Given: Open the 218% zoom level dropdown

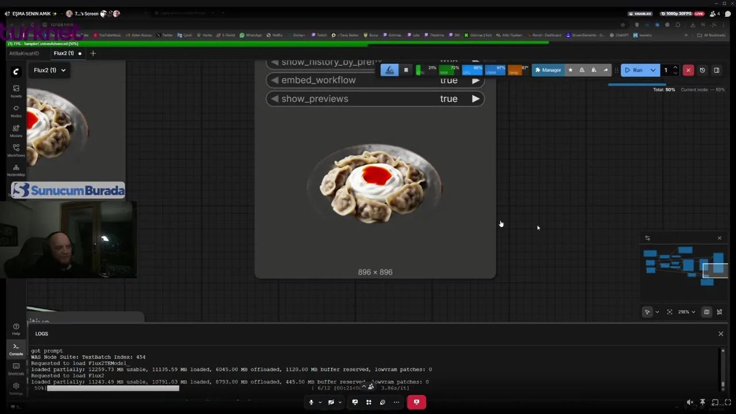Looking at the screenshot, I should [x=686, y=312].
